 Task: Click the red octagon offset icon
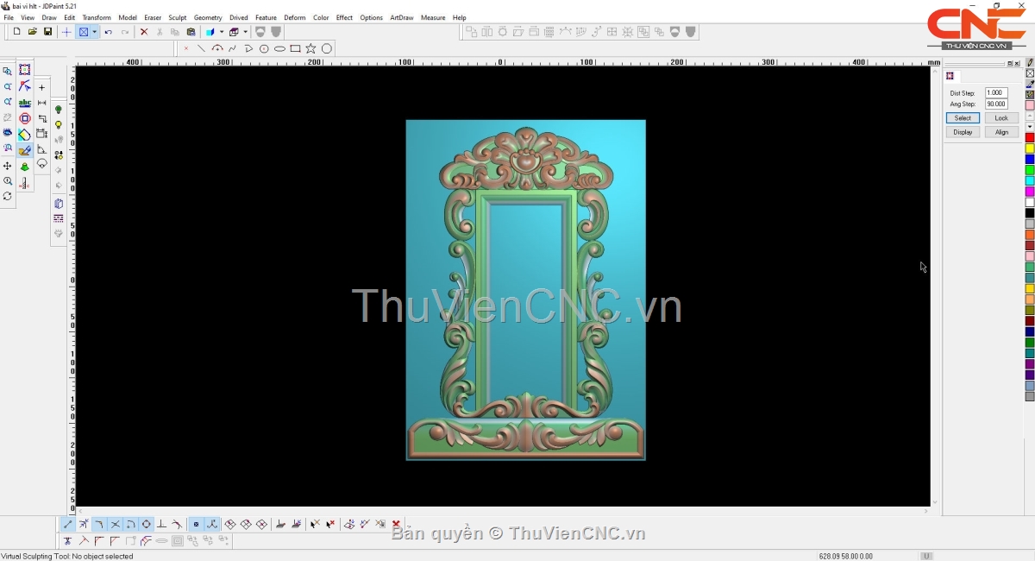tap(25, 118)
